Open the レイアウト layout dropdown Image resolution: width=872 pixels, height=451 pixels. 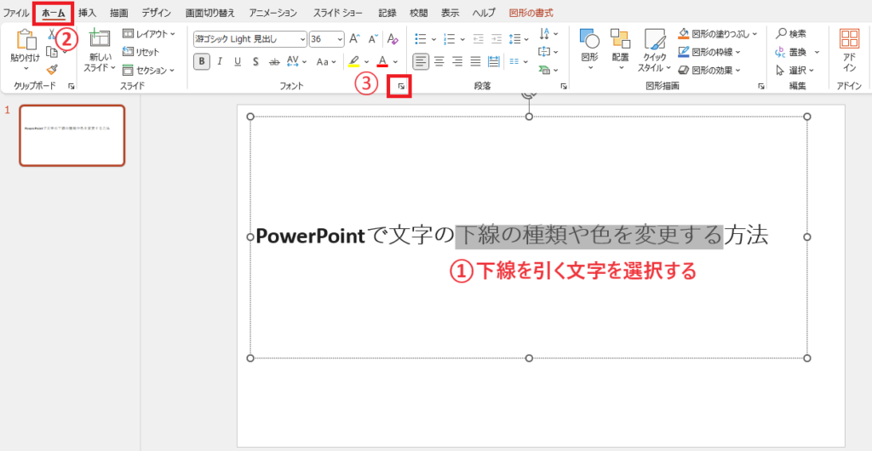148,34
